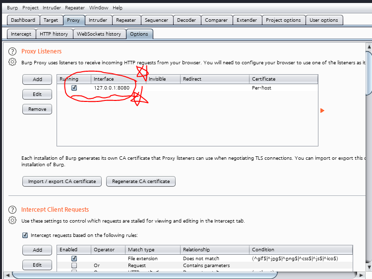
Task: Select the 127.0.0.1:8080 interface cell
Action: coord(112,88)
